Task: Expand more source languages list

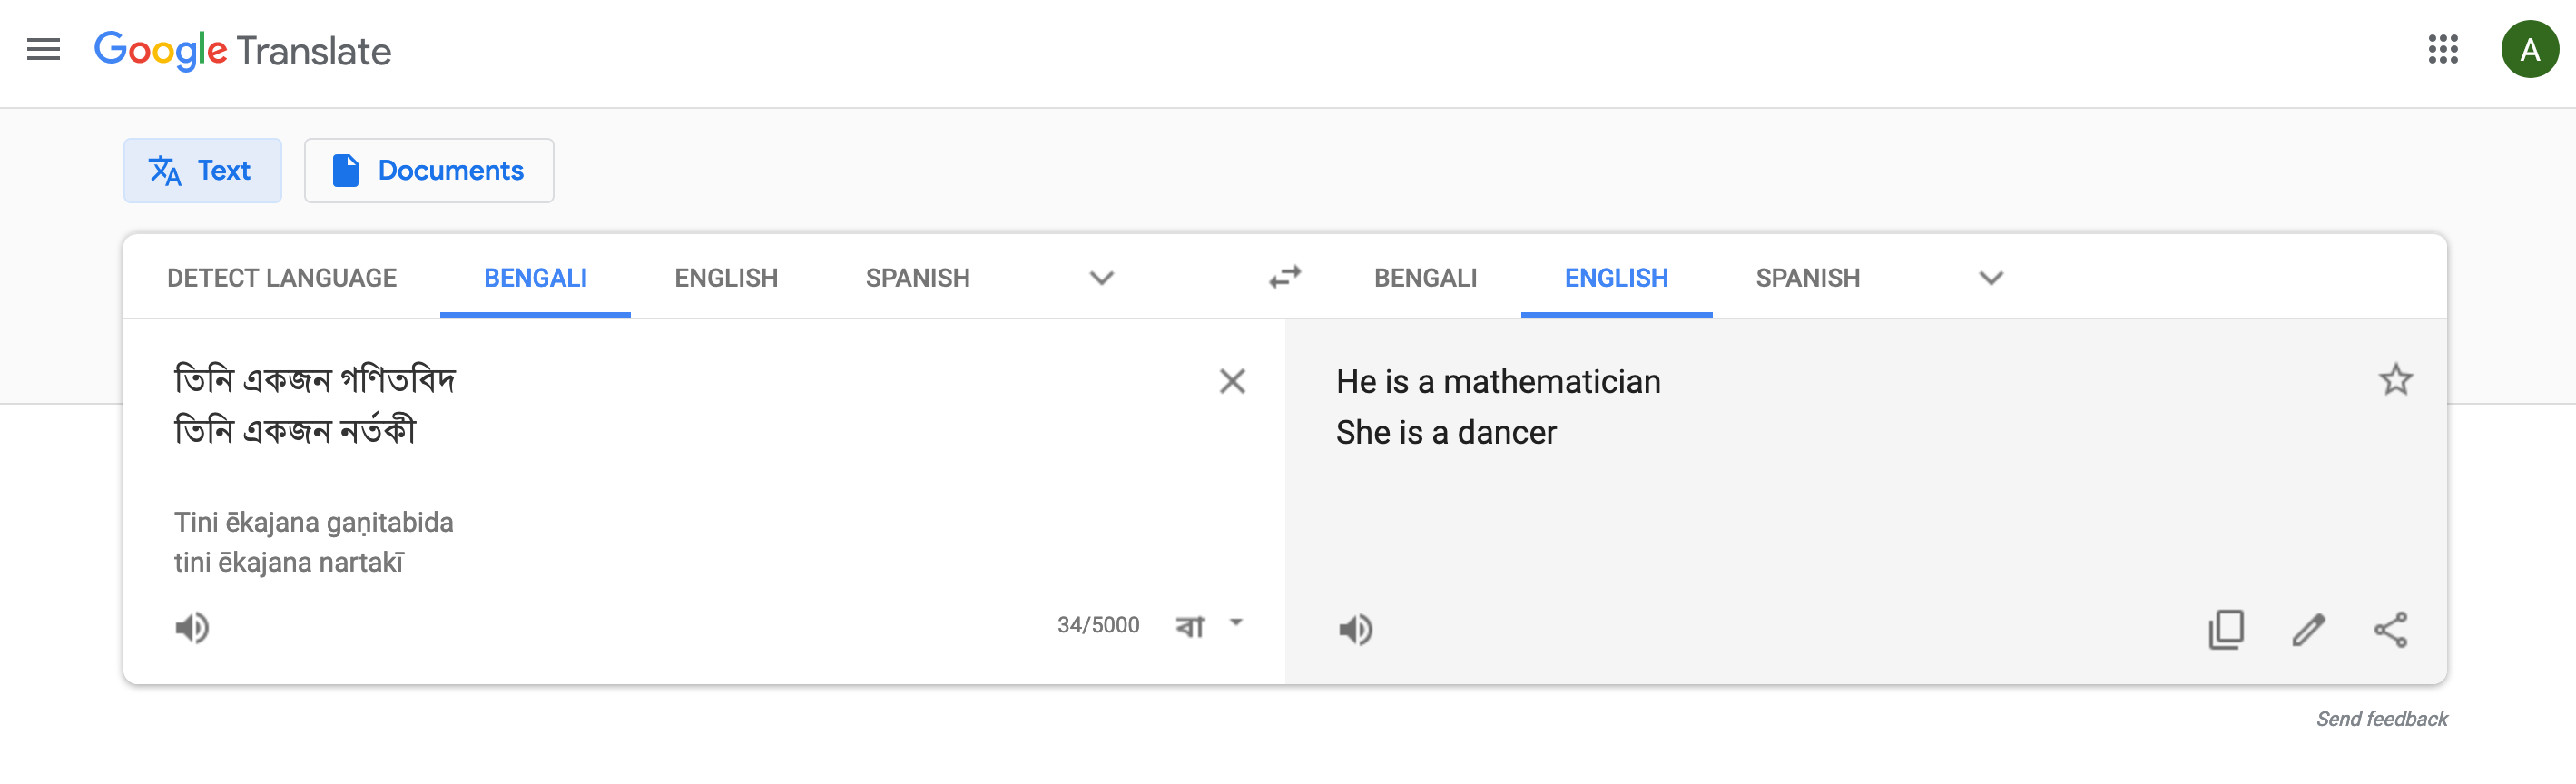Action: click(x=1101, y=278)
